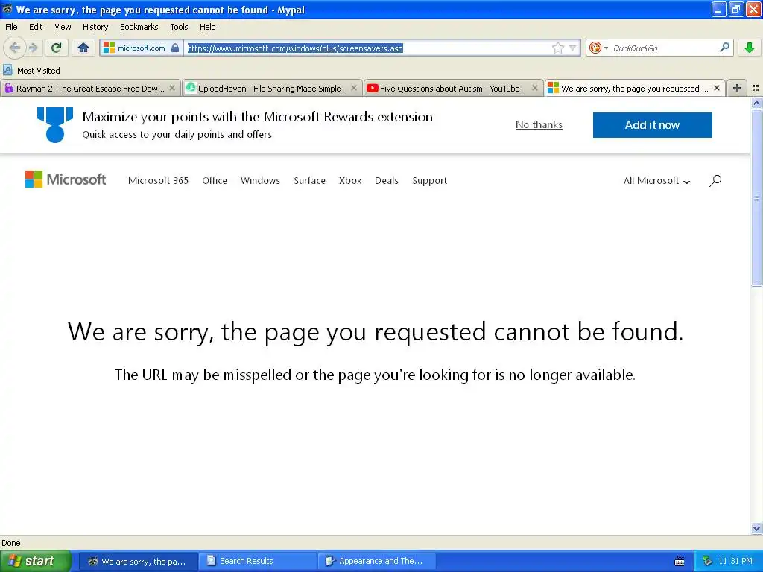Open the Help menu

pos(207,27)
